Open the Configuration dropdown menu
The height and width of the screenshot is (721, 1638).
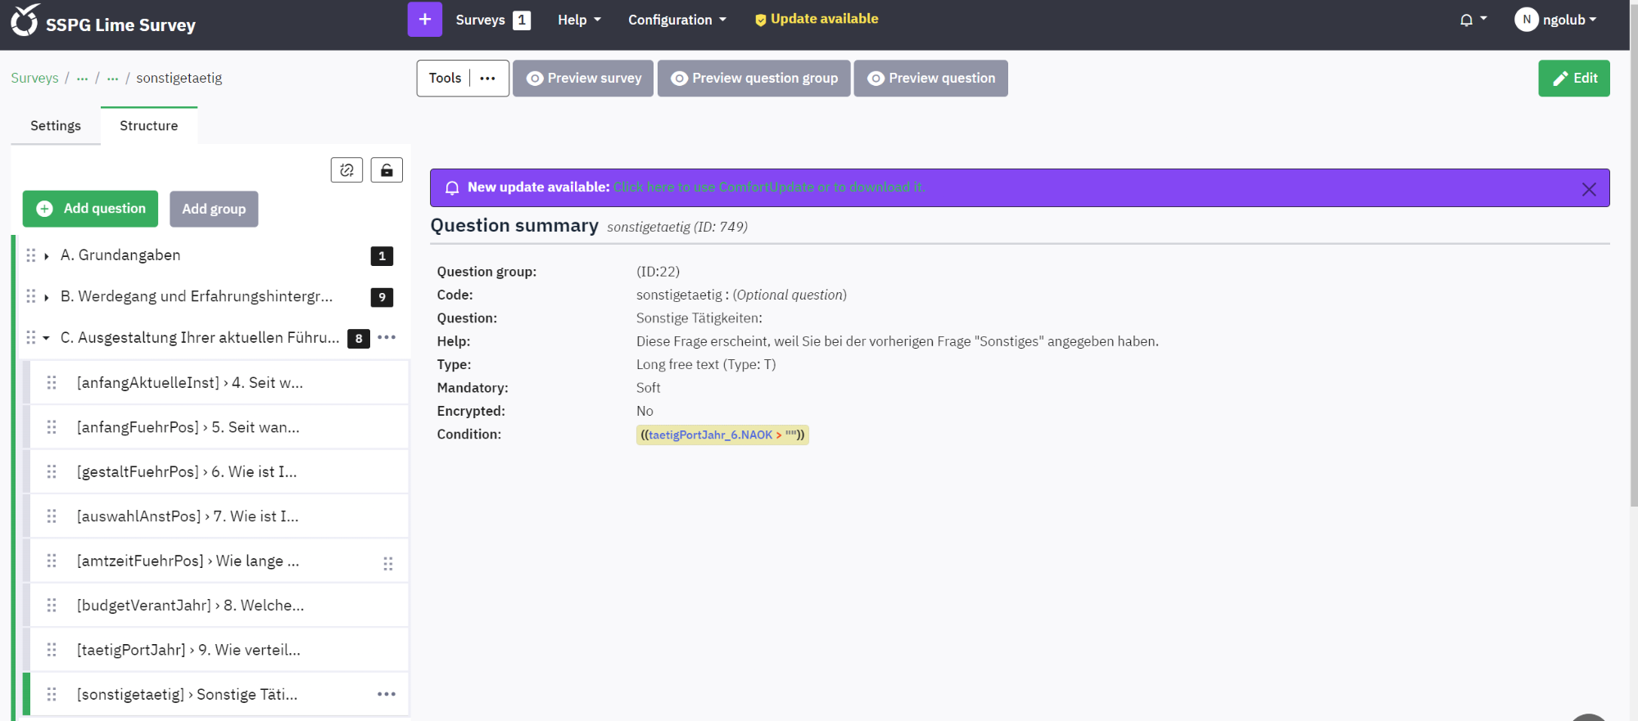(x=677, y=20)
